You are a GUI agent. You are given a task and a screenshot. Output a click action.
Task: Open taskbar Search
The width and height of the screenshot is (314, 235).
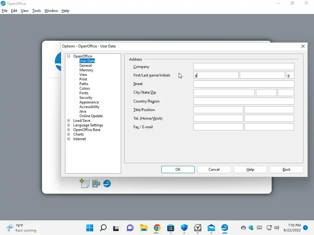pyautogui.click(x=103, y=228)
